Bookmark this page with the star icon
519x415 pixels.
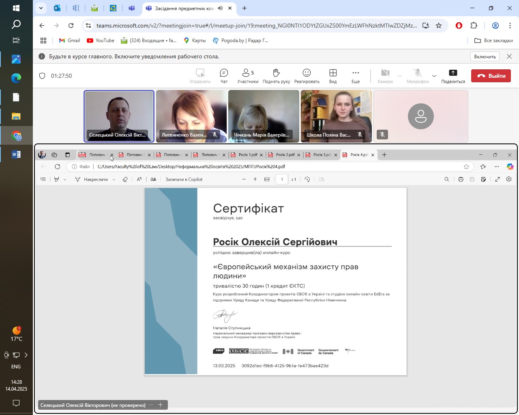[439, 26]
